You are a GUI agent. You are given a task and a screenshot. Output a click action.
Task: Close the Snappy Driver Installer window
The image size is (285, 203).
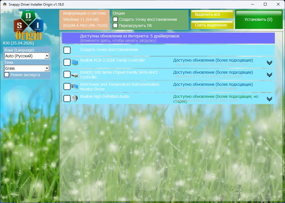278,4
